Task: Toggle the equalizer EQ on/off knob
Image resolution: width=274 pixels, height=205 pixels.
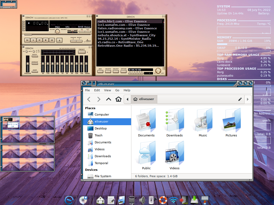Action: tap(26, 52)
